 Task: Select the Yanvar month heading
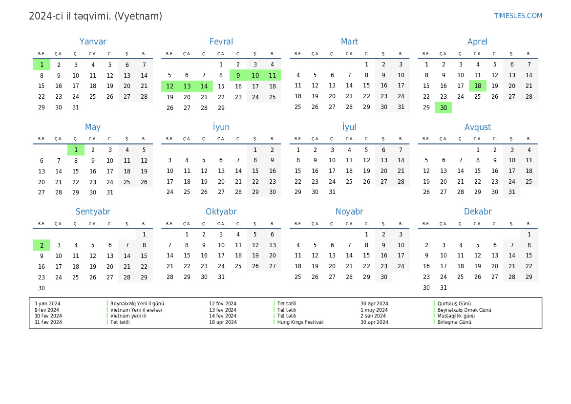[93, 42]
